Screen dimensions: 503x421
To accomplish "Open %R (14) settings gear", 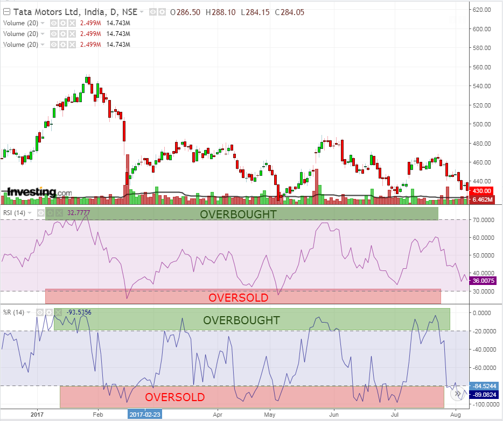I will [48, 312].
